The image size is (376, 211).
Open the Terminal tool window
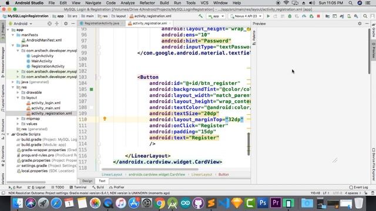click(x=78, y=188)
